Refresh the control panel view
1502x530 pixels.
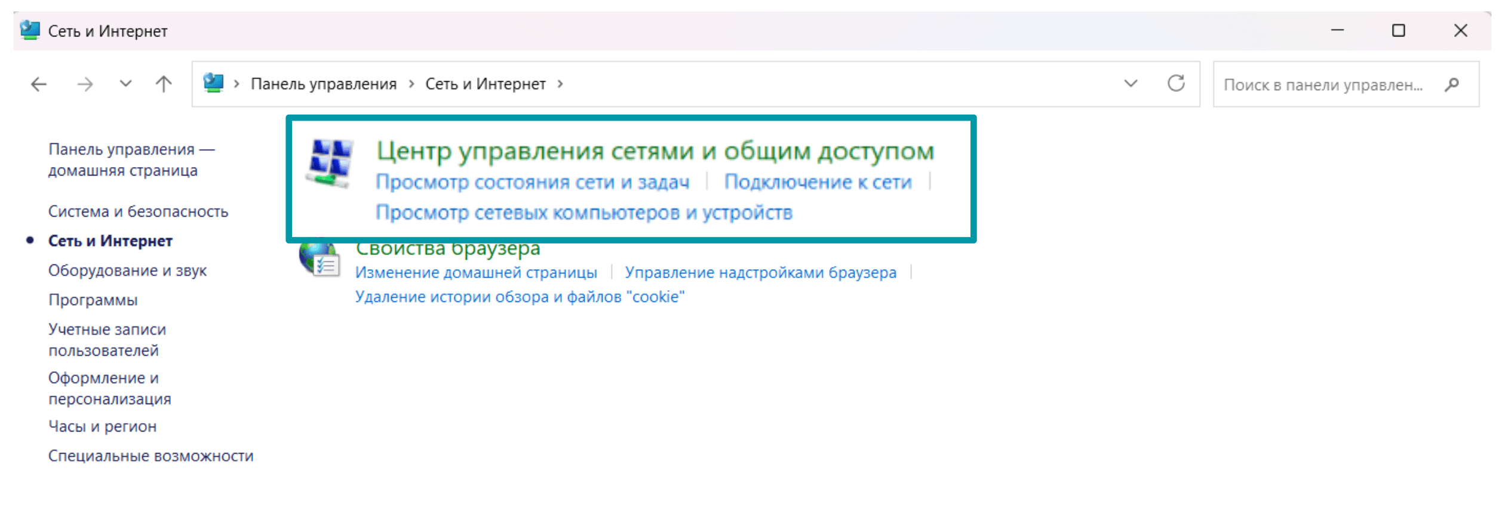(1176, 84)
